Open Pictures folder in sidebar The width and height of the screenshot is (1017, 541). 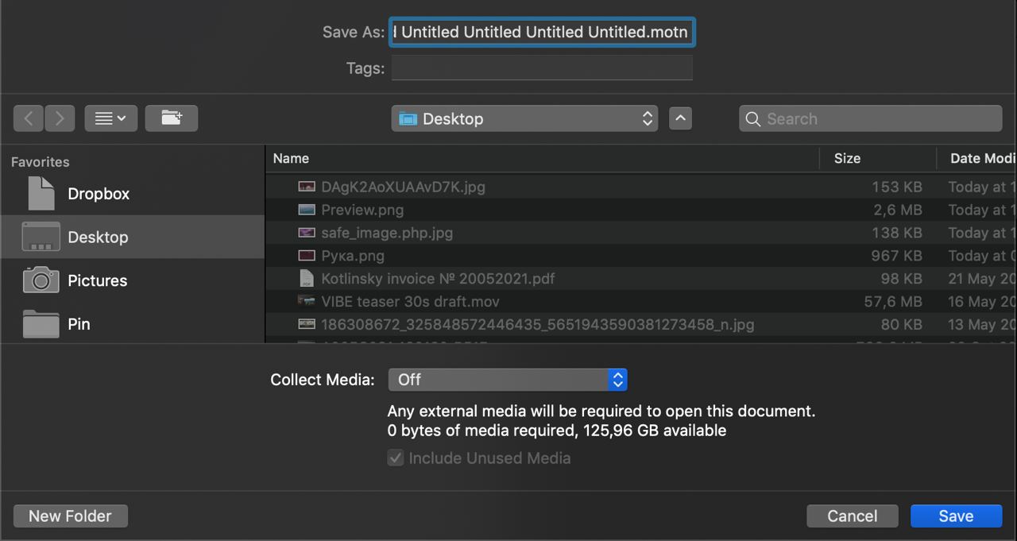pos(97,280)
